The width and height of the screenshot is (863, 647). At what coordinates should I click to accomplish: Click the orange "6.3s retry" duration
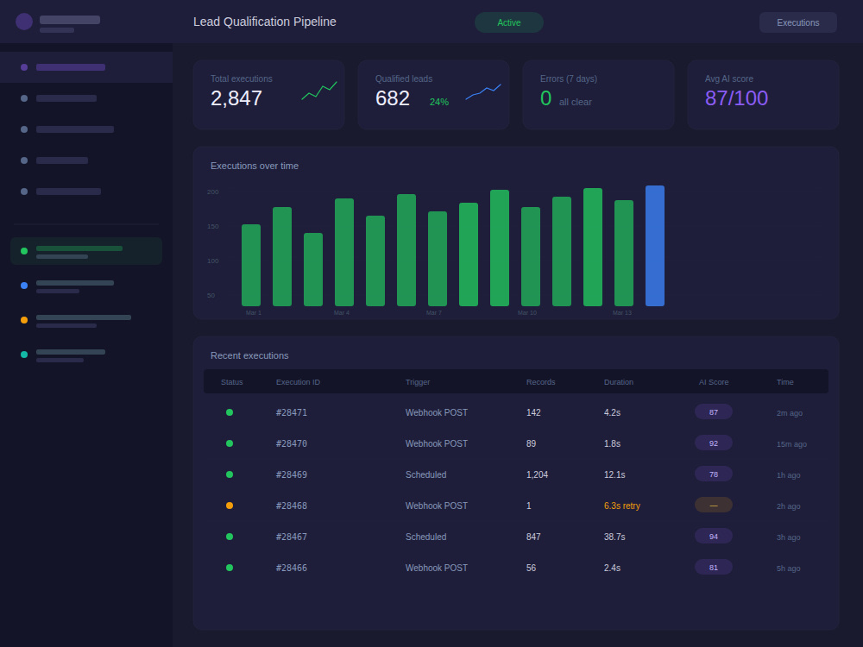[622, 506]
